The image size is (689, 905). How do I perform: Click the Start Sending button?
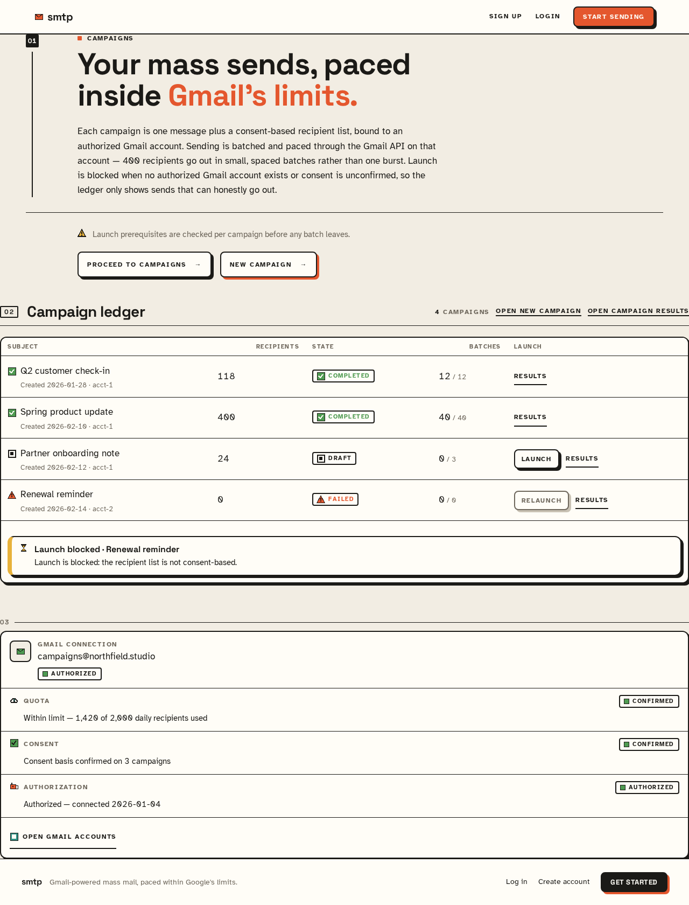614,17
